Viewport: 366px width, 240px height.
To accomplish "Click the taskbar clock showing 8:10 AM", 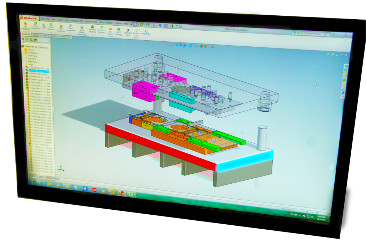I will [321, 218].
